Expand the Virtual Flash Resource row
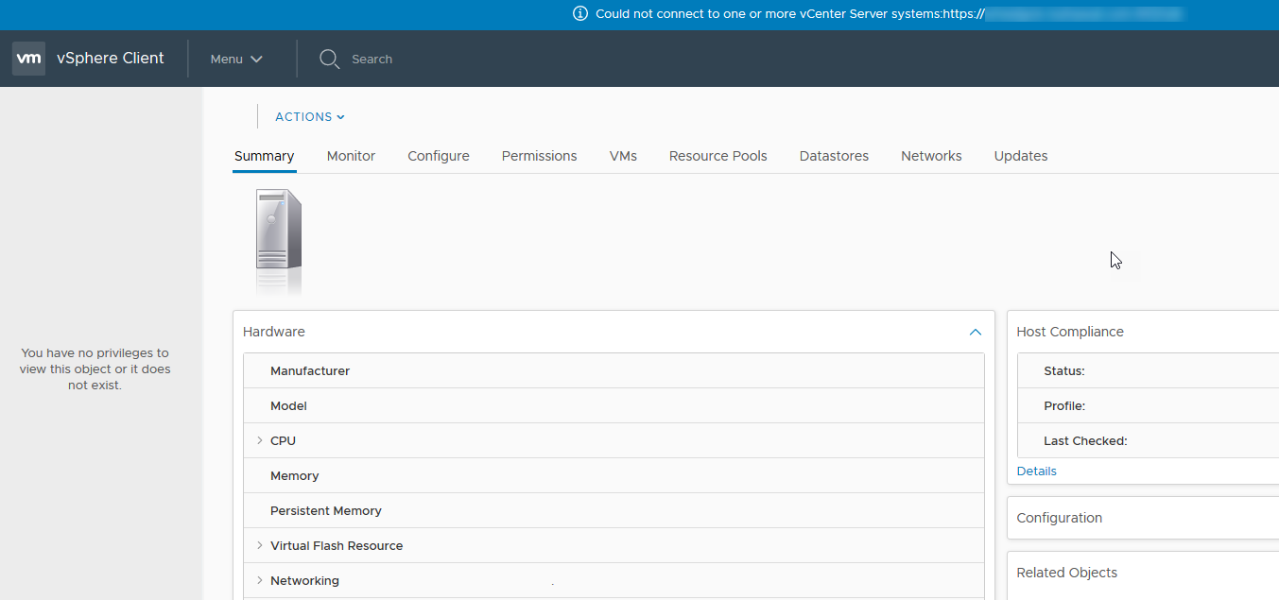The image size is (1279, 600). [x=260, y=545]
